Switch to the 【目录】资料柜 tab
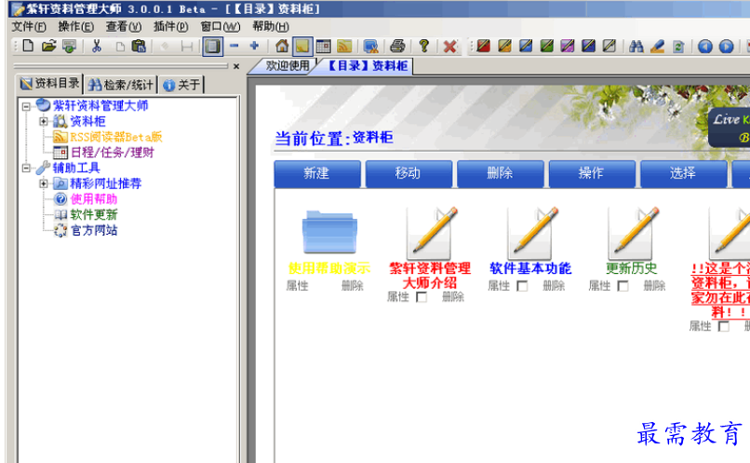 click(x=368, y=66)
